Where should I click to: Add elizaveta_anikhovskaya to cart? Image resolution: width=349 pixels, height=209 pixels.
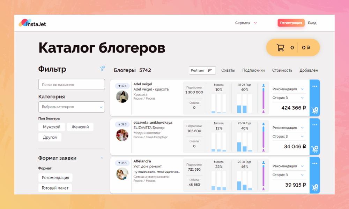point(315,149)
